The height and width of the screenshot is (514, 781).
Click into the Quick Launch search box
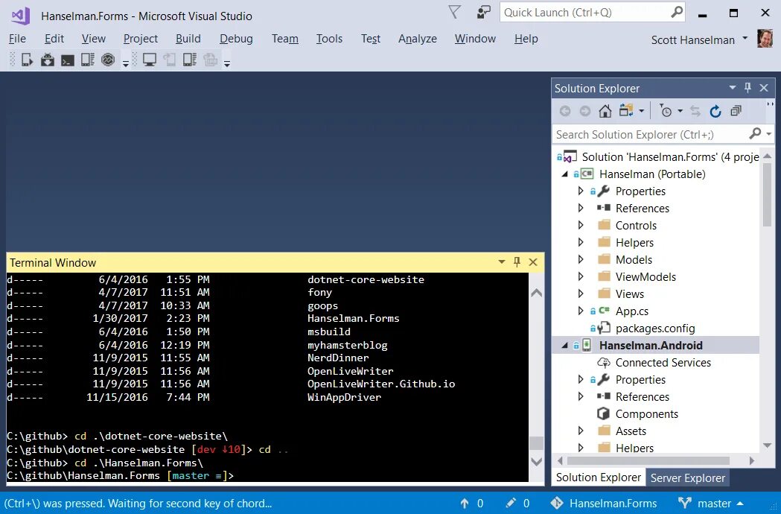click(x=584, y=13)
